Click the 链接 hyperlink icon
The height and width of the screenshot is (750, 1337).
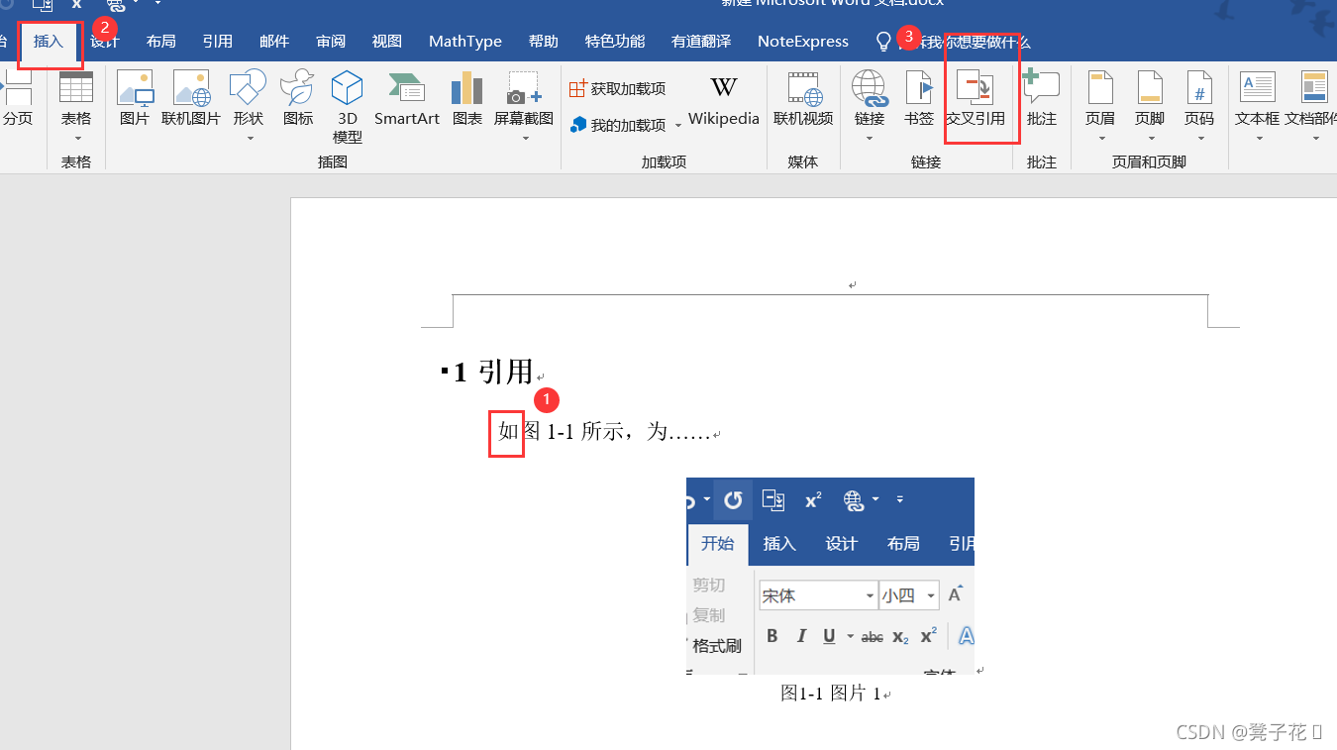point(870,97)
